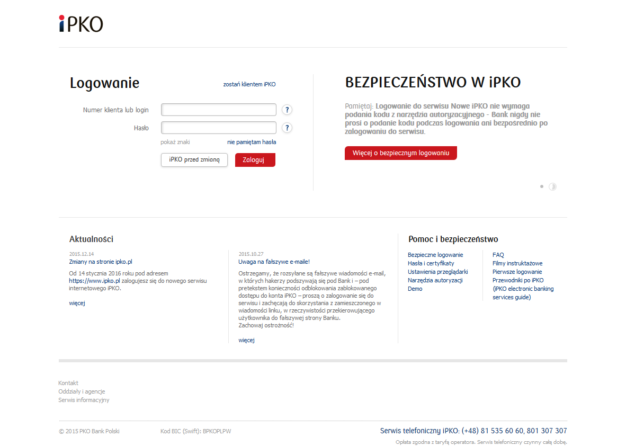Open Pierwsze logowanie link
Screen dimensions: 626x446
point(517,272)
